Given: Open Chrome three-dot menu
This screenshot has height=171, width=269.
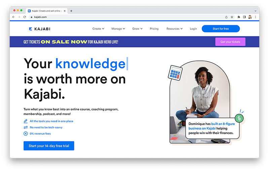Looking at the screenshot, I should [256, 17].
